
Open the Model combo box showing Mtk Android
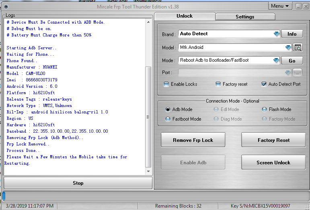click(x=235, y=47)
